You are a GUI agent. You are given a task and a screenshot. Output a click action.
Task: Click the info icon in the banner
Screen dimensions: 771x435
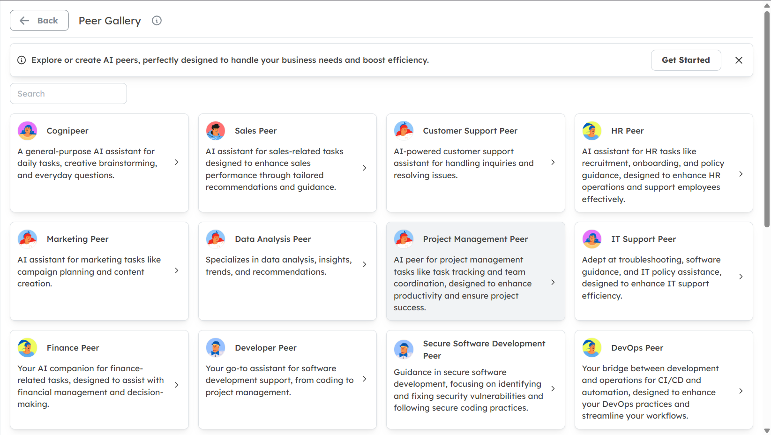click(x=22, y=60)
